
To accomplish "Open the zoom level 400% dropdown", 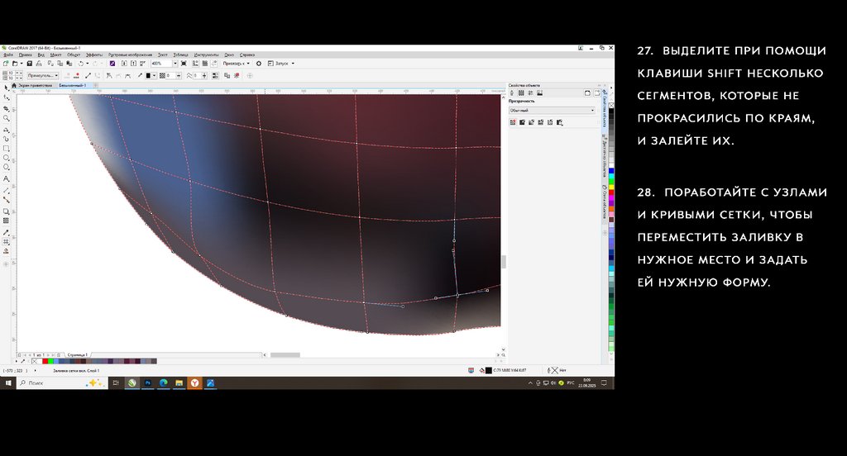I will (x=173, y=64).
